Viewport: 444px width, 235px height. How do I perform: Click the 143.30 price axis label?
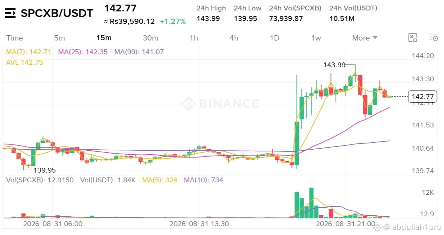[x=423, y=79]
